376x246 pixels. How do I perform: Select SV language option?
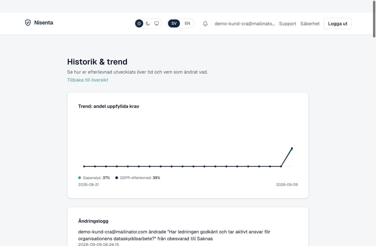[174, 23]
